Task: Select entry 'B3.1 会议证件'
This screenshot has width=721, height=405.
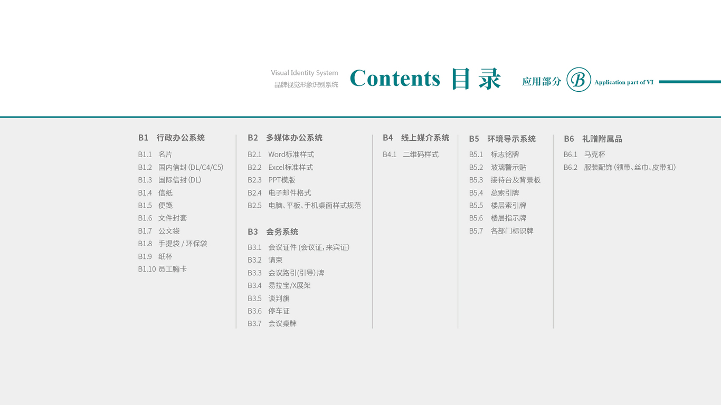Action: [299, 247]
